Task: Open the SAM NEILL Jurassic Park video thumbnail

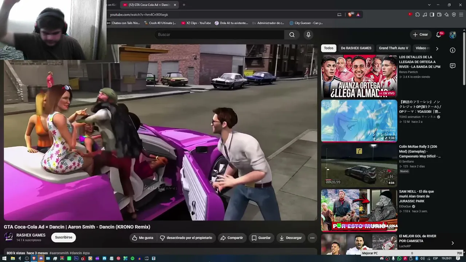Action: (x=359, y=210)
